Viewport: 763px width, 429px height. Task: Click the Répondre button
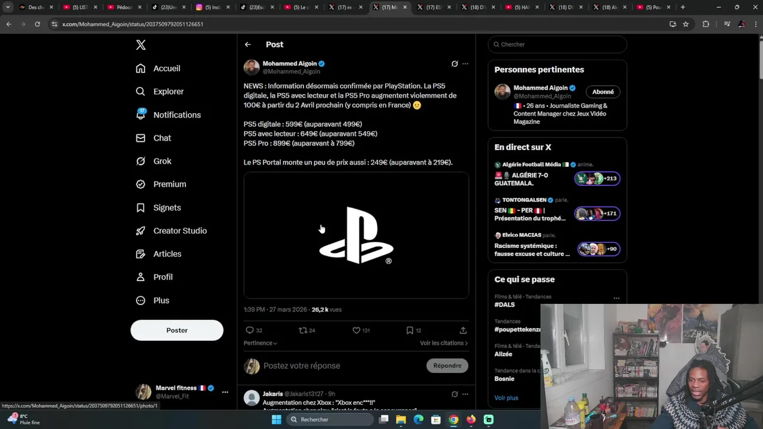coord(447,366)
